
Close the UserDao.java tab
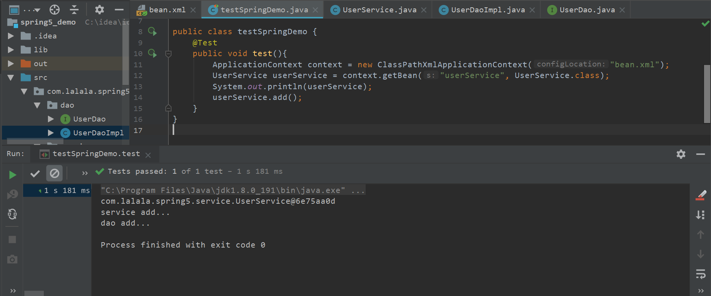click(x=622, y=10)
